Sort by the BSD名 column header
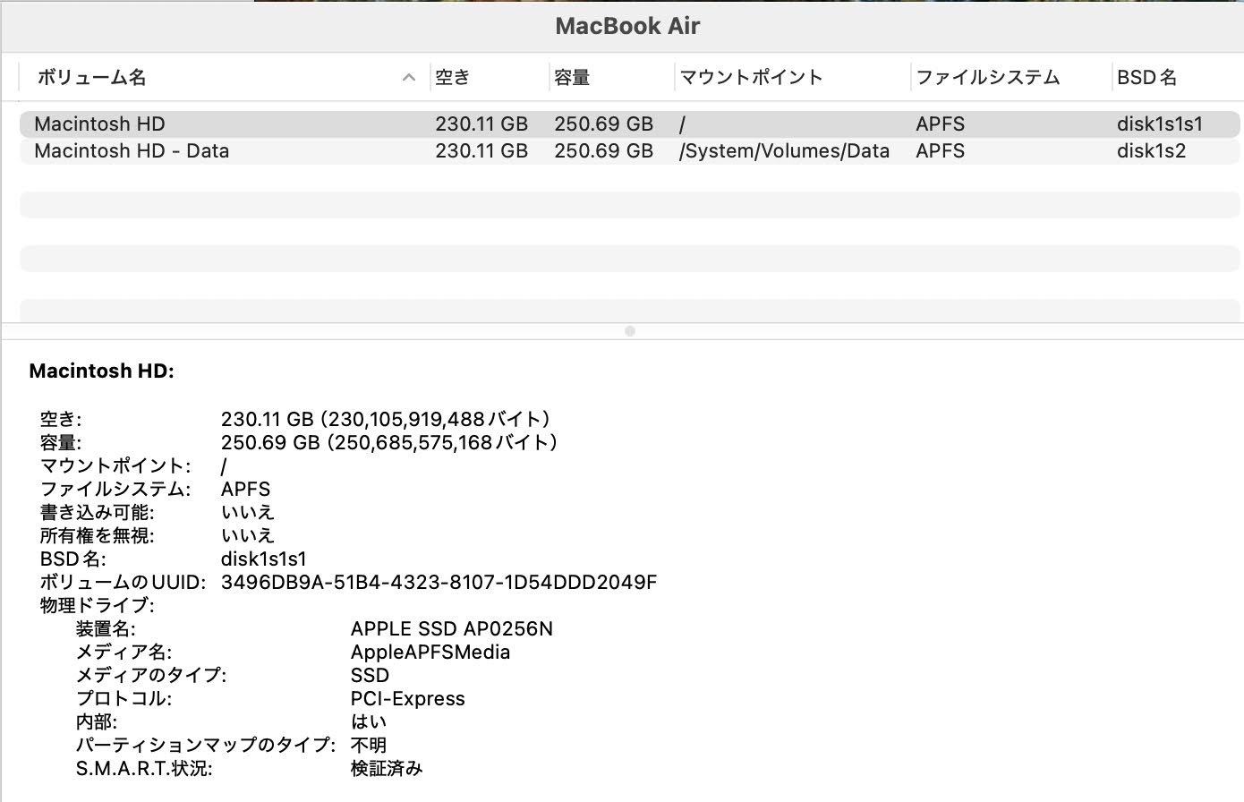This screenshot has width=1244, height=802. [1146, 78]
